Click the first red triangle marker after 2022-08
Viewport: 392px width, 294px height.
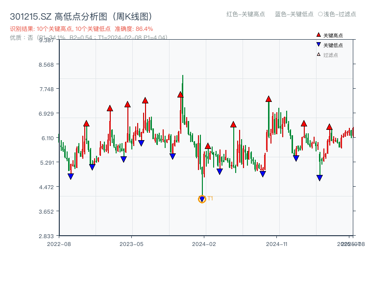coord(86,122)
